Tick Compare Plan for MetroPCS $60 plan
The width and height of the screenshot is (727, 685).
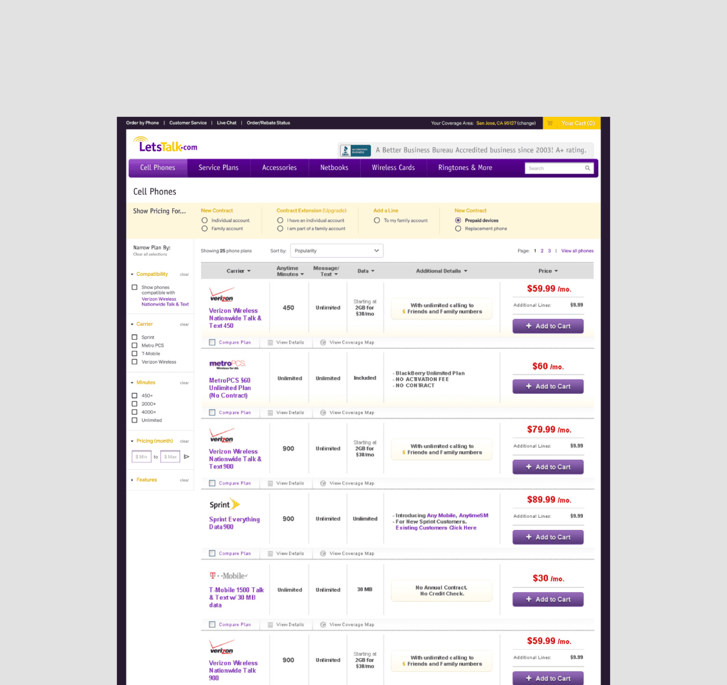212,413
